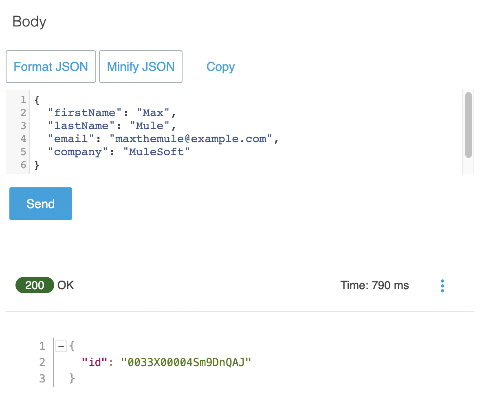Place cursor on the "firstName" key
Viewport: 493px width, 417px height.
(85, 113)
